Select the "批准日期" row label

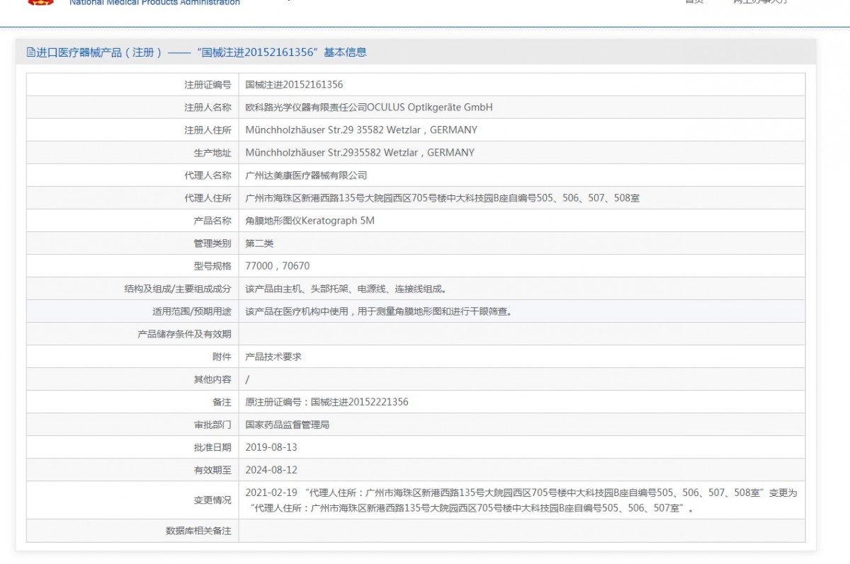212,447
